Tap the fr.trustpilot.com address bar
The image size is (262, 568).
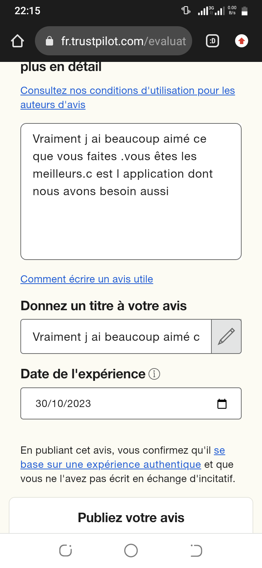[x=123, y=41]
